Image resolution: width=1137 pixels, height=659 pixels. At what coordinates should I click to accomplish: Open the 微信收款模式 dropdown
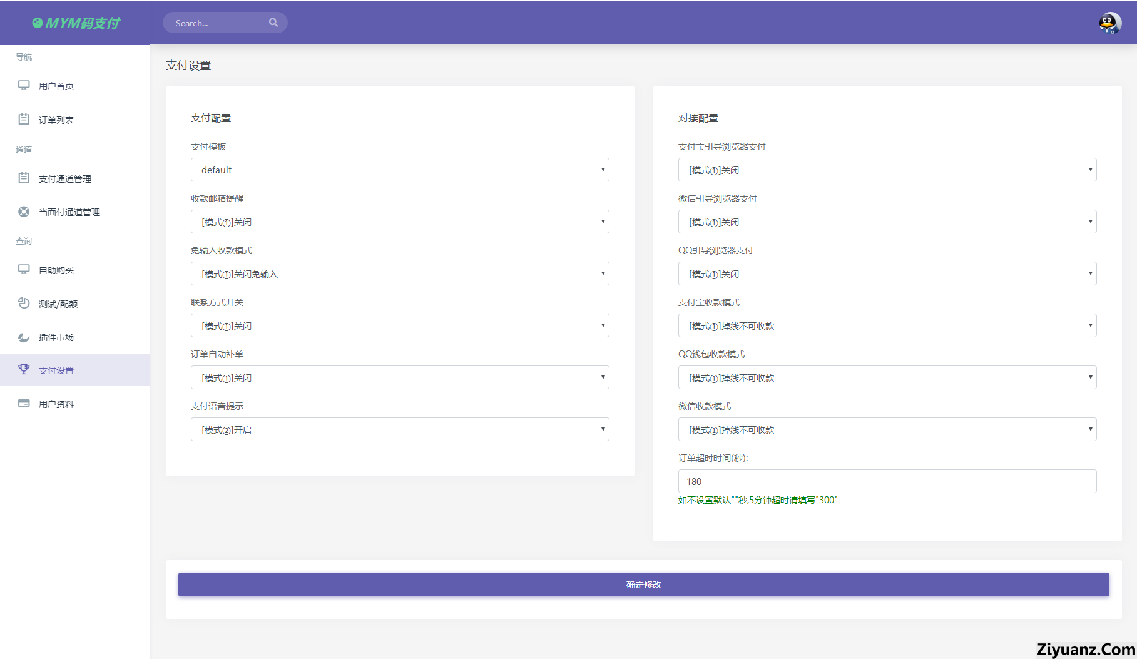coord(887,429)
